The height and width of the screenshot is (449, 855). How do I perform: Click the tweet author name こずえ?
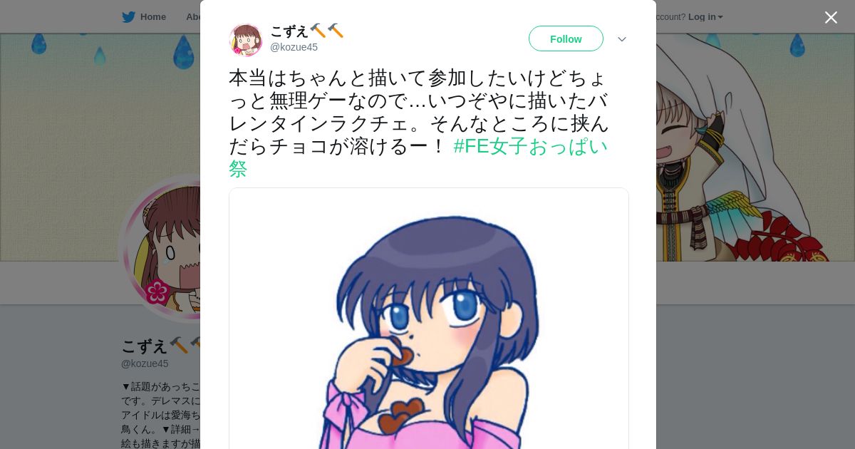[289, 31]
